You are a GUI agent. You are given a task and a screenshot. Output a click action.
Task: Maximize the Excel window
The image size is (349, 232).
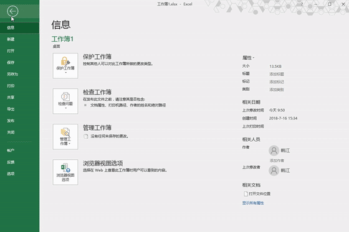pos(330,4)
